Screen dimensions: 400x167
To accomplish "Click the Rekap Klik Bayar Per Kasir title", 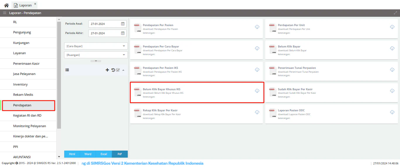I will click(160, 110).
